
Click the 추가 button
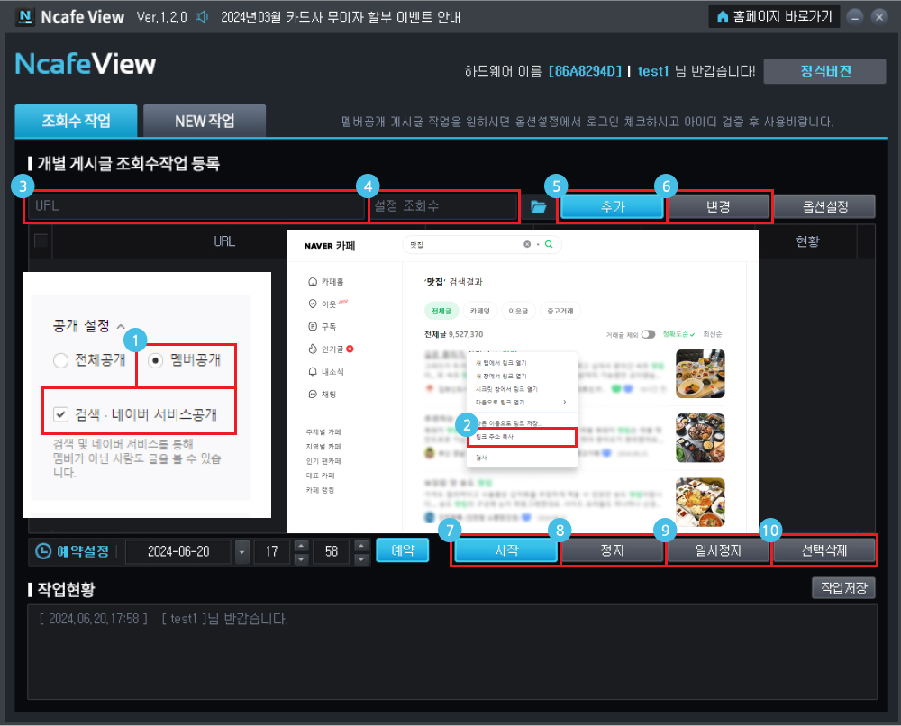(x=613, y=206)
